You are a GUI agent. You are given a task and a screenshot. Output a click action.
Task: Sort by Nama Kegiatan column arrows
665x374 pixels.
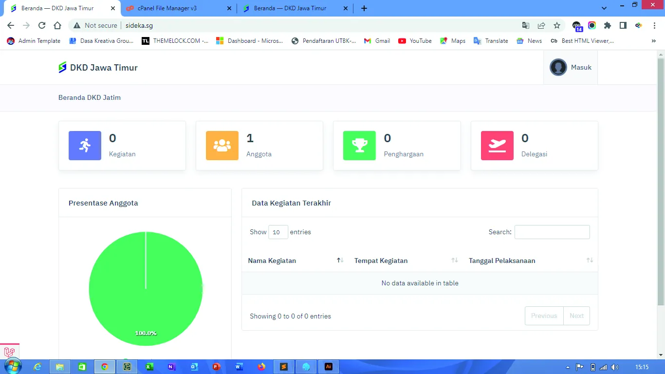(340, 261)
